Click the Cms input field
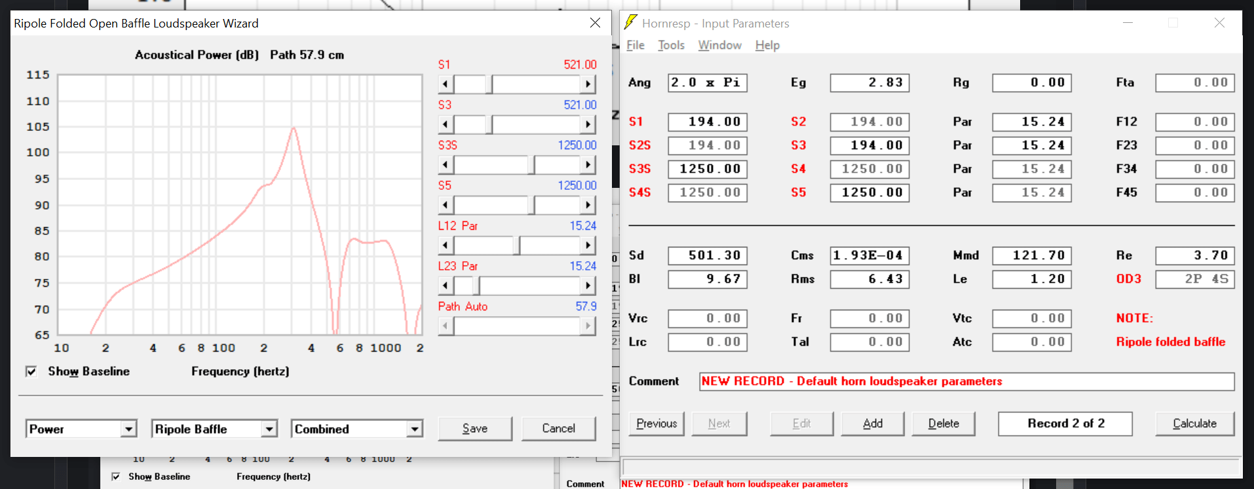 pyautogui.click(x=869, y=255)
